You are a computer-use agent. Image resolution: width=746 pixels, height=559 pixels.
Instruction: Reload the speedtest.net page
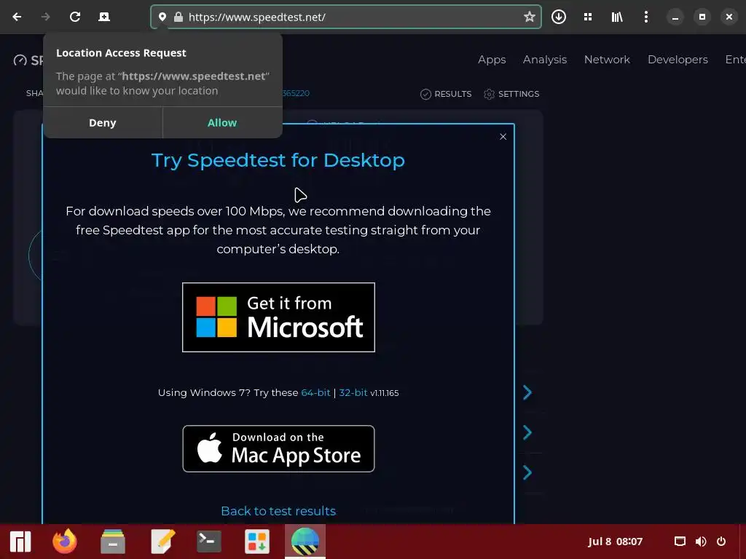(75, 17)
